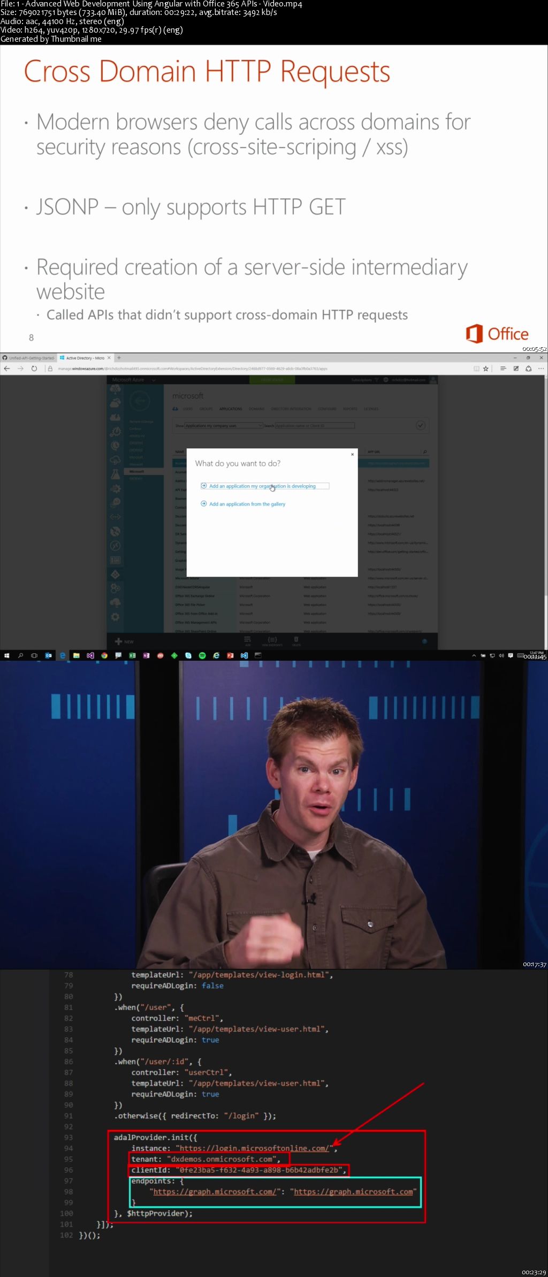The image size is (548, 1277).
Task: Open Spotify from the taskbar
Action: click(202, 655)
